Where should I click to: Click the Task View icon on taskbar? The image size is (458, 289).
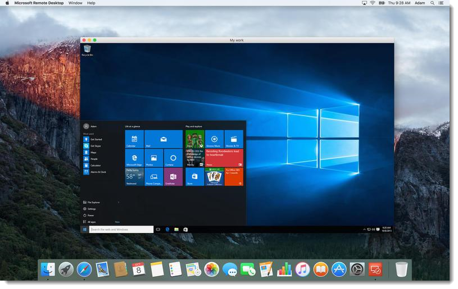pyautogui.click(x=158, y=230)
